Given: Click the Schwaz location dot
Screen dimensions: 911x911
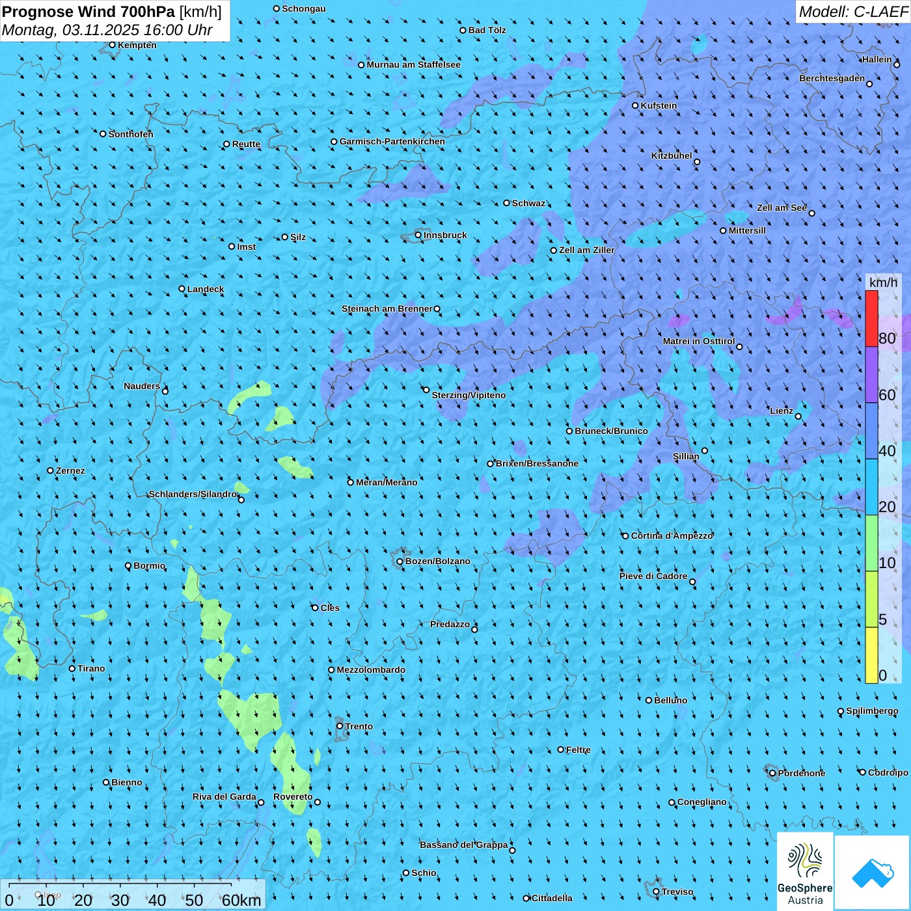Looking at the screenshot, I should tap(507, 203).
